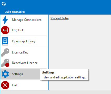The image size is (111, 94).
Task: Click the blue lightning bolt Manage Connections icon
Action: [x=5, y=20]
